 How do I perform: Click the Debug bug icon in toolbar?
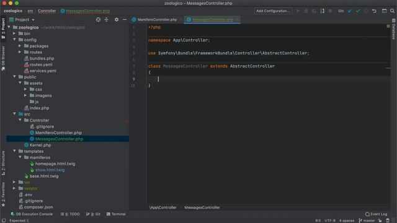pos(306,11)
